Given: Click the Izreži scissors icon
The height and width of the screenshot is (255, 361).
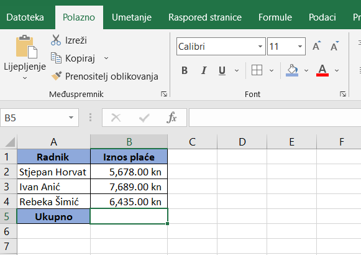Looking at the screenshot, I should click(56, 40).
